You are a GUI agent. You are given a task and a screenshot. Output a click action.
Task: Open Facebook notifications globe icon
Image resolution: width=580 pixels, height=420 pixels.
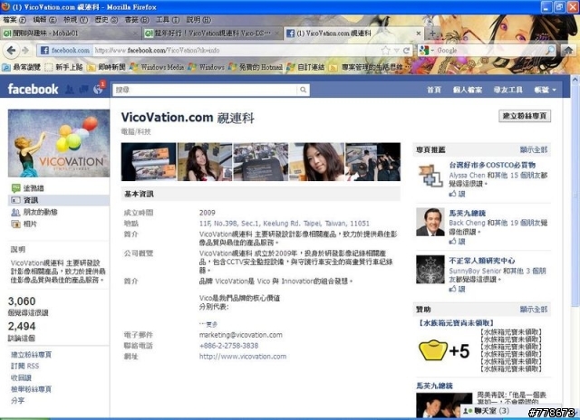[98, 90]
